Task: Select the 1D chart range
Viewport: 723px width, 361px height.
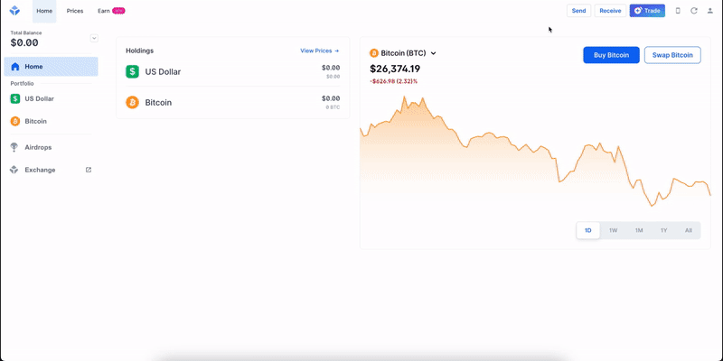Action: [x=588, y=230]
